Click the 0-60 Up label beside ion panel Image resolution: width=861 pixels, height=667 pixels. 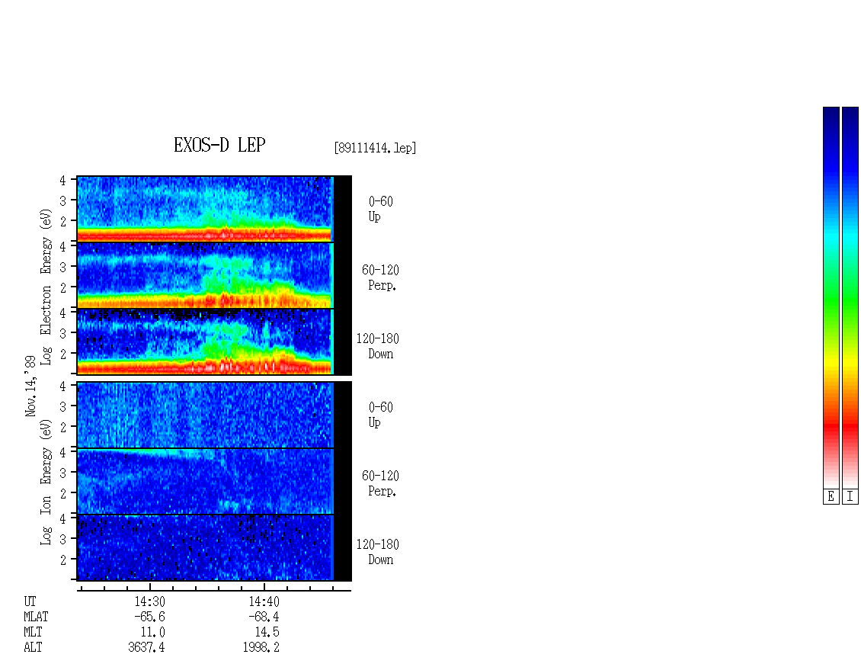click(380, 415)
